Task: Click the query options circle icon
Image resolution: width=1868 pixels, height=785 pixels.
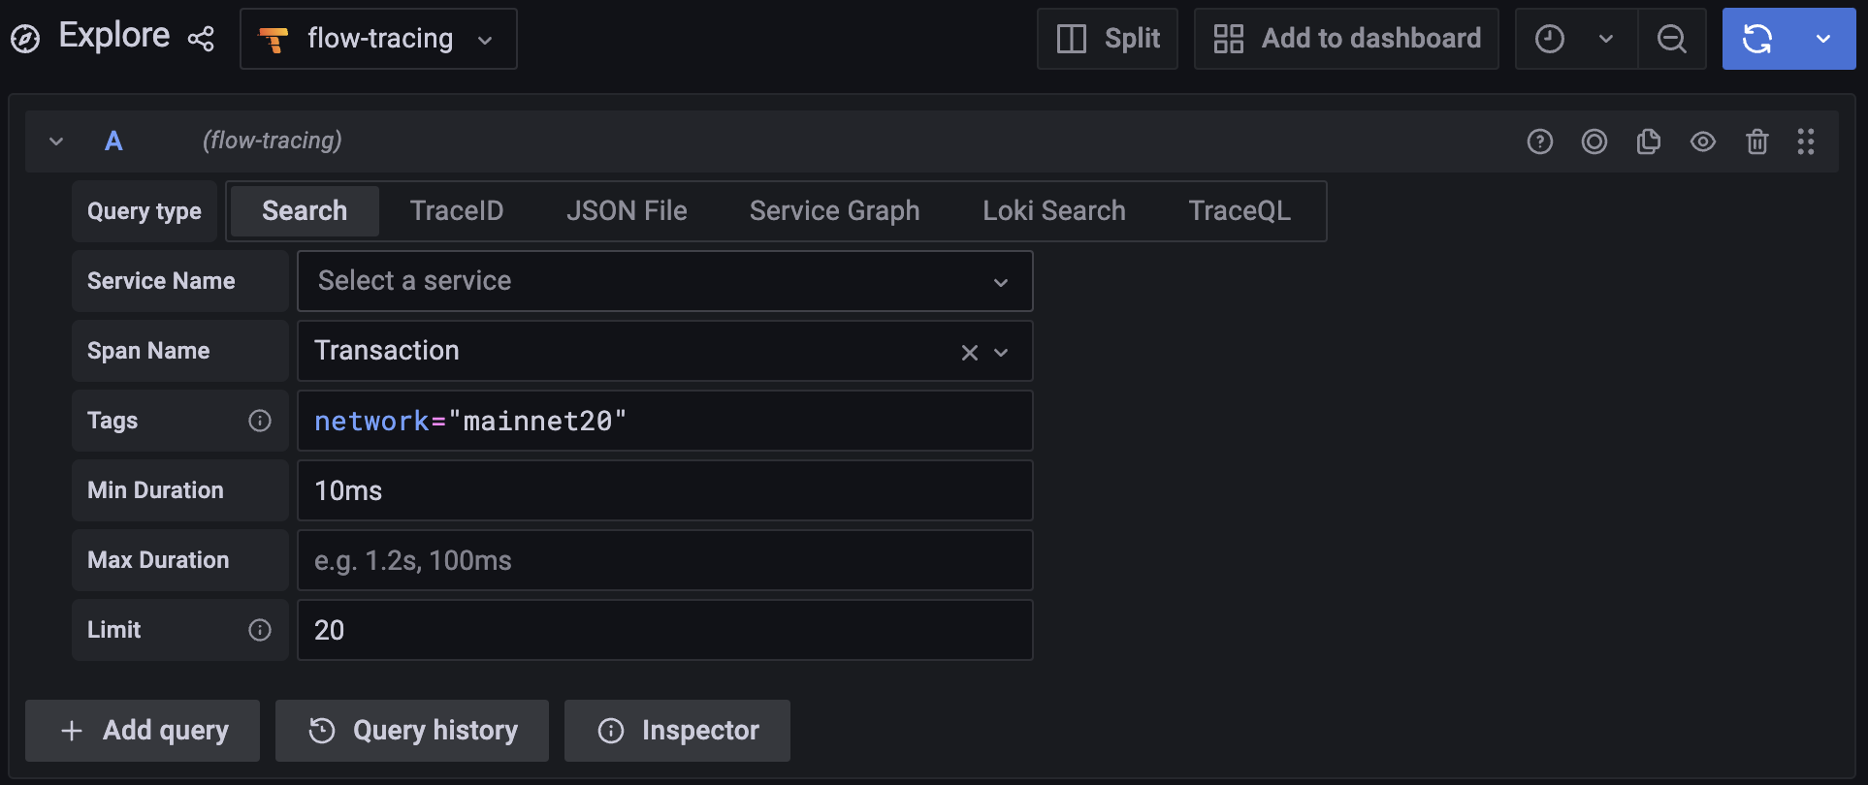Action: click(x=1594, y=141)
